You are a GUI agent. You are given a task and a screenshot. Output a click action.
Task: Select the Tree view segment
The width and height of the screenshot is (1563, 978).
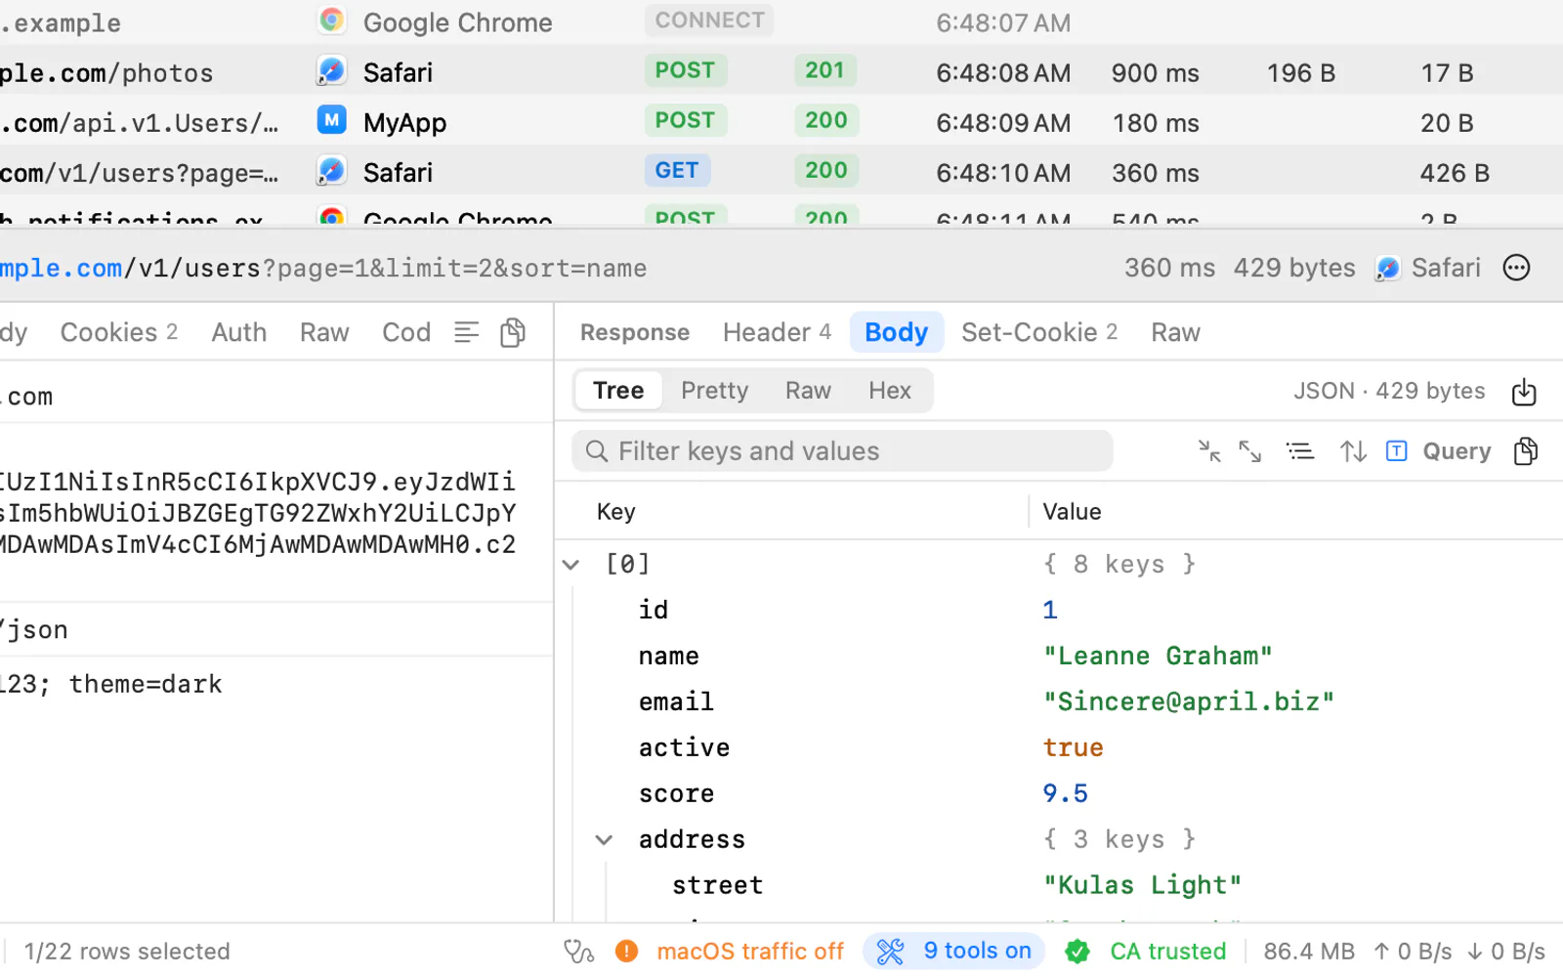point(618,391)
